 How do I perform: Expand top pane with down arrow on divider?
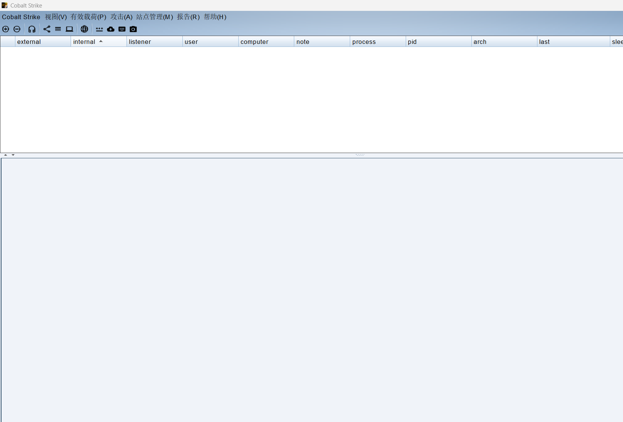tap(13, 155)
